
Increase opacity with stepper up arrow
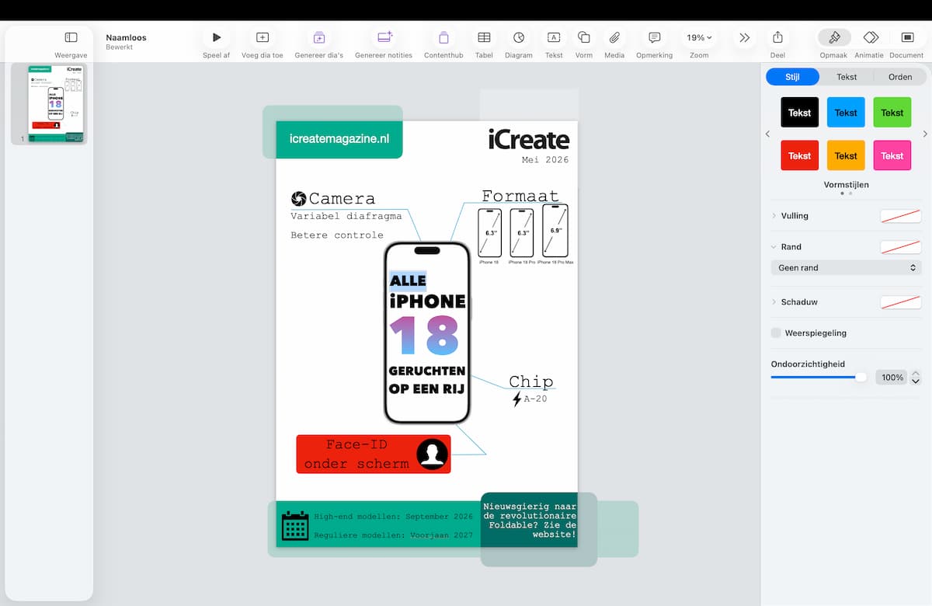(x=916, y=374)
